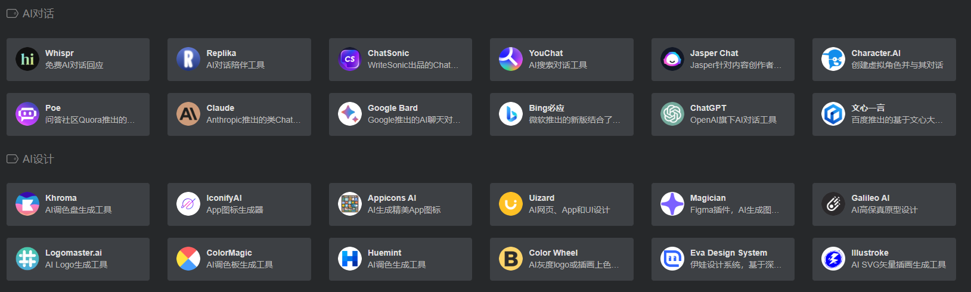The image size is (971, 292).
Task: Visit the Claude title link
Action: [x=220, y=108]
